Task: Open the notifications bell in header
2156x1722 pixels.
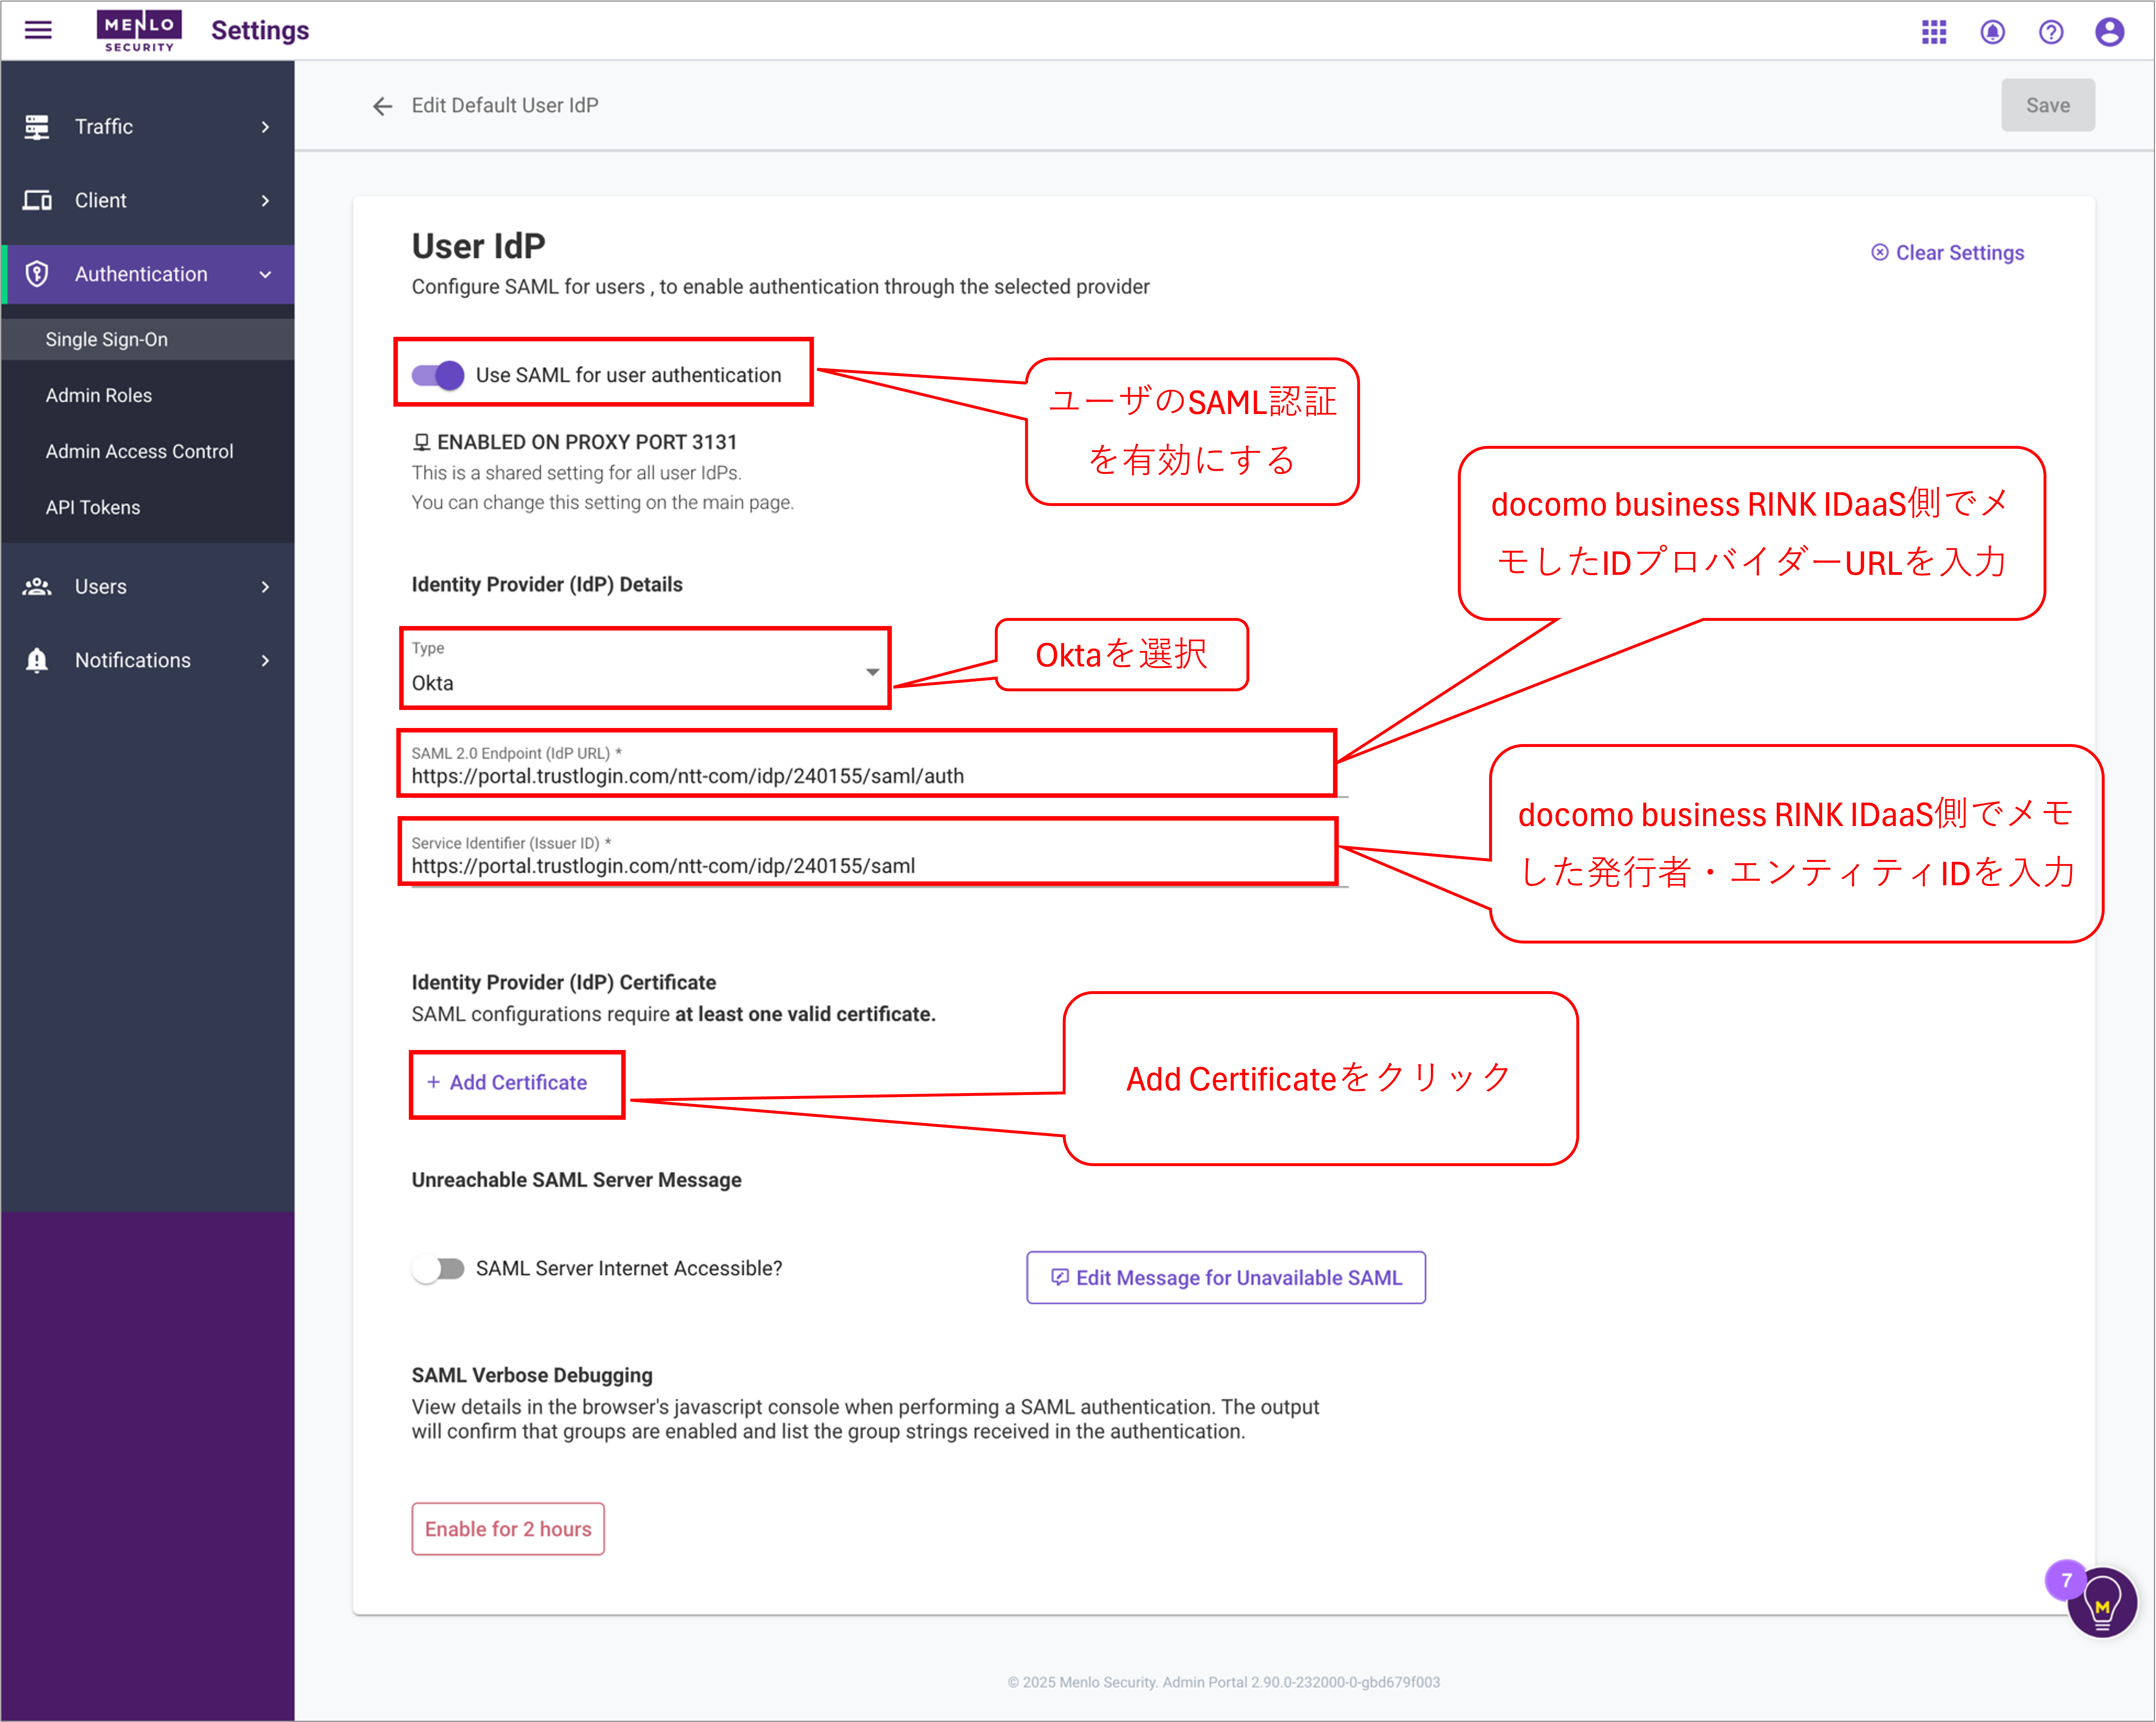Action: click(1992, 32)
